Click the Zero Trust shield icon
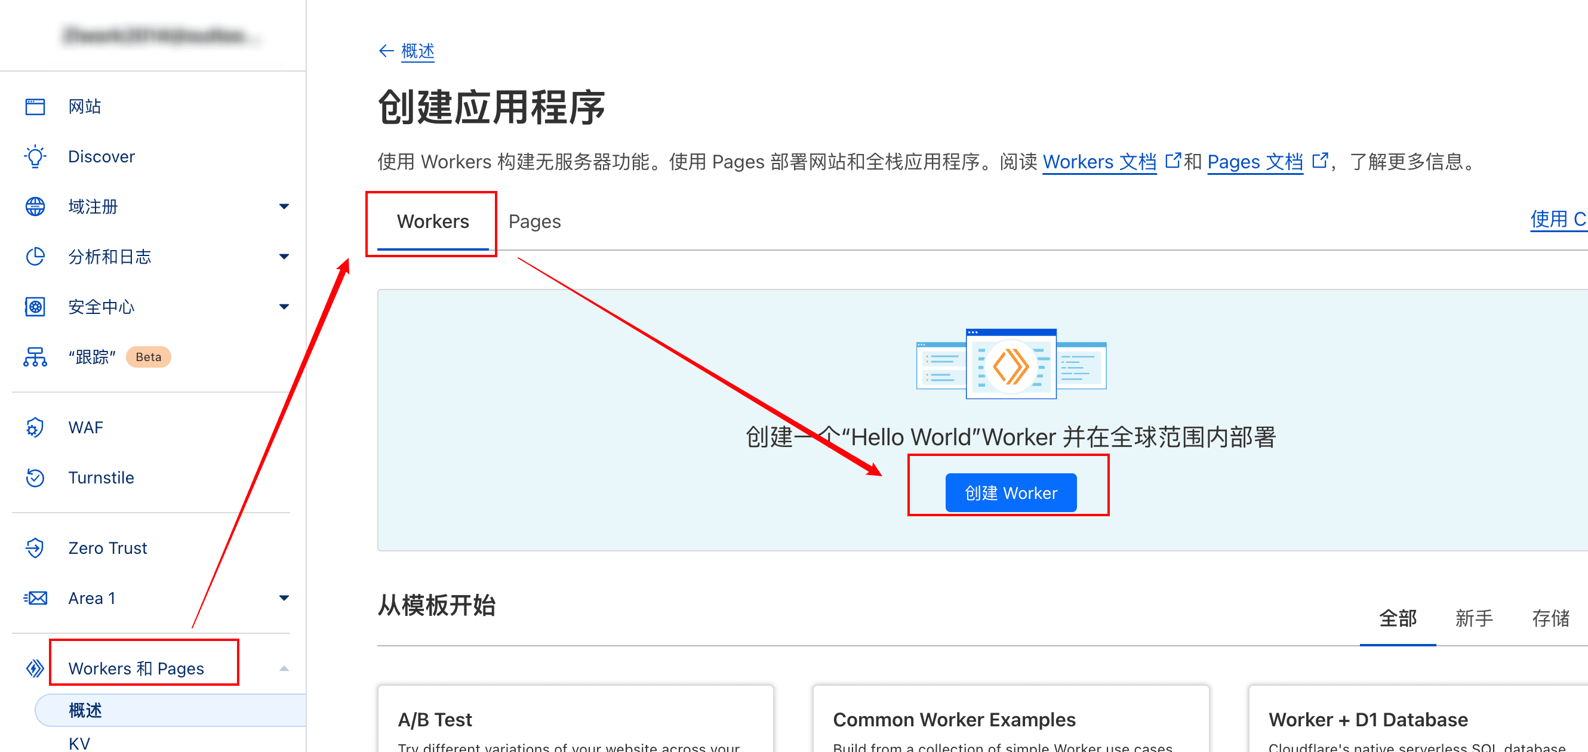Viewport: 1588px width, 752px height. [x=35, y=548]
